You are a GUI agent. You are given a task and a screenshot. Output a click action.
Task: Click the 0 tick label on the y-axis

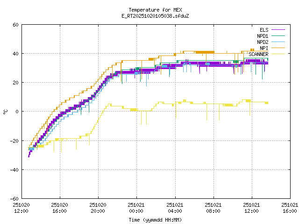coord(17,112)
